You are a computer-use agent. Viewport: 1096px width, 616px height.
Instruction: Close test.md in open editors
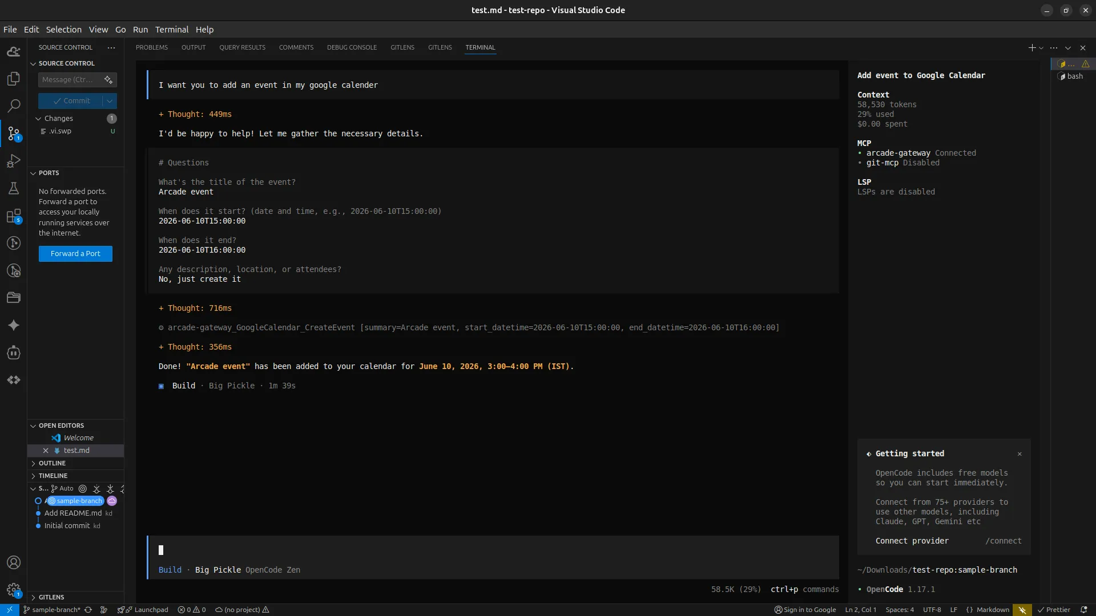[46, 451]
